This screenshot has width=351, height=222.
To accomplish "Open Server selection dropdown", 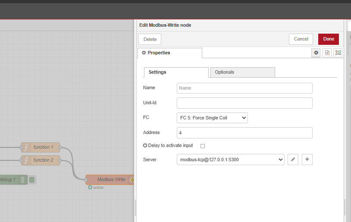I will pyautogui.click(x=231, y=159).
